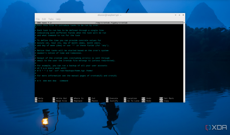Click the M-E Redo shortcut label
230x135 pixels.
coord(146,101)
